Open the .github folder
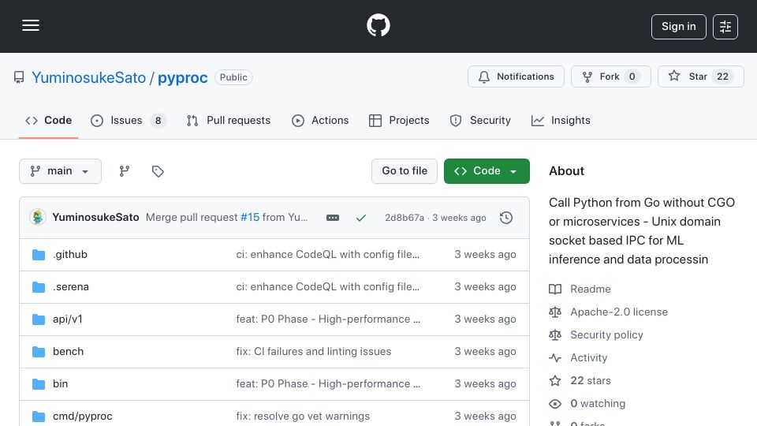757x426 pixels. coord(70,255)
